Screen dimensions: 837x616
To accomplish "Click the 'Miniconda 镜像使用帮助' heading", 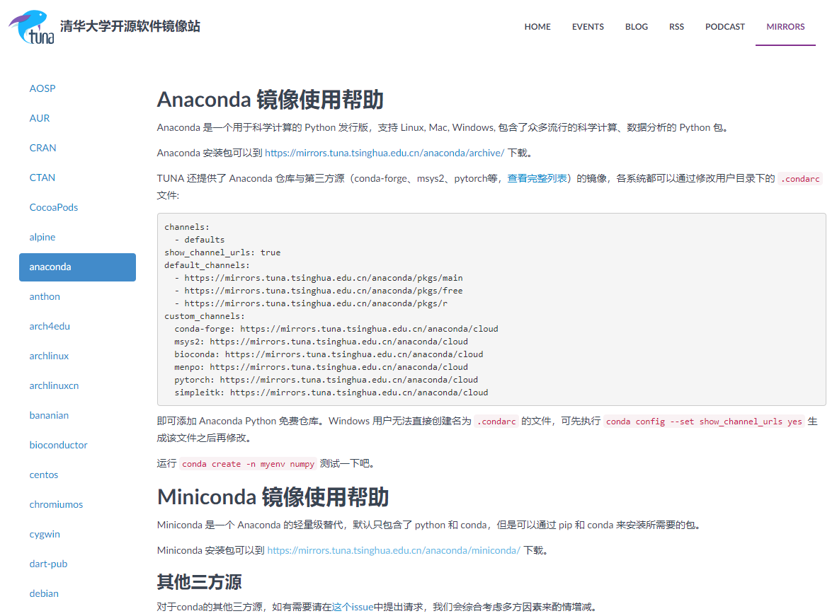I will click(x=273, y=497).
